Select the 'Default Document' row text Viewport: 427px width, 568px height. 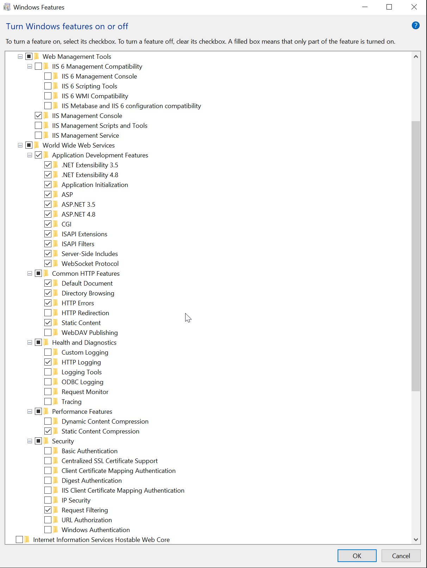pyautogui.click(x=87, y=283)
